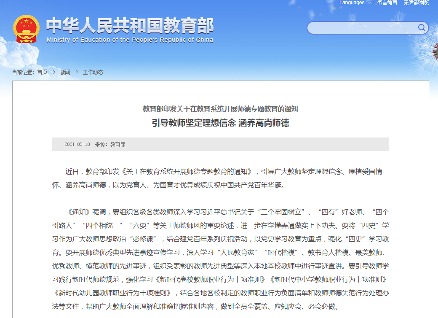Click the 当前位置 breadcrumb label
438x318 pixels.
click(24, 72)
